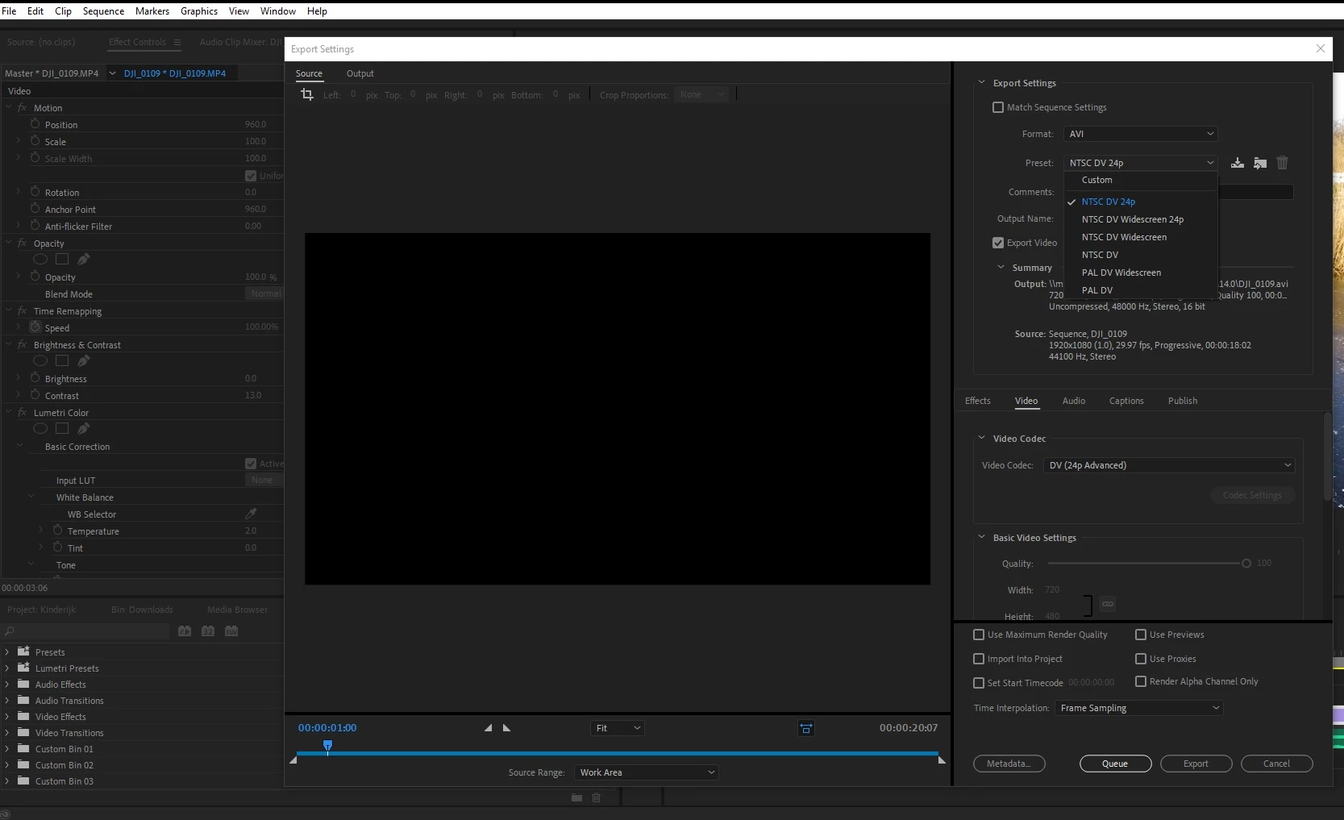
Task: Click the aspect ratio correction icon
Action: click(x=805, y=728)
